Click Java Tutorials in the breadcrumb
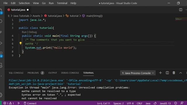The height and width of the screenshot is (105, 187). click(21, 16)
